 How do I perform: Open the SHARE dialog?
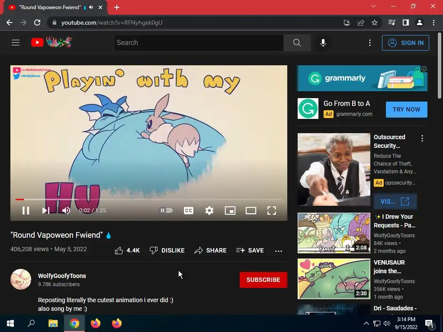[211, 250]
